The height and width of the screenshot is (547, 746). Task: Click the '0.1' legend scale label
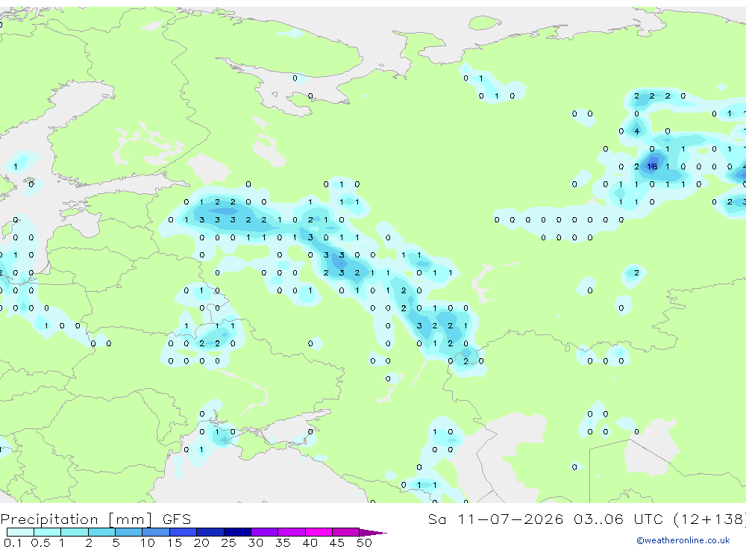[13, 543]
